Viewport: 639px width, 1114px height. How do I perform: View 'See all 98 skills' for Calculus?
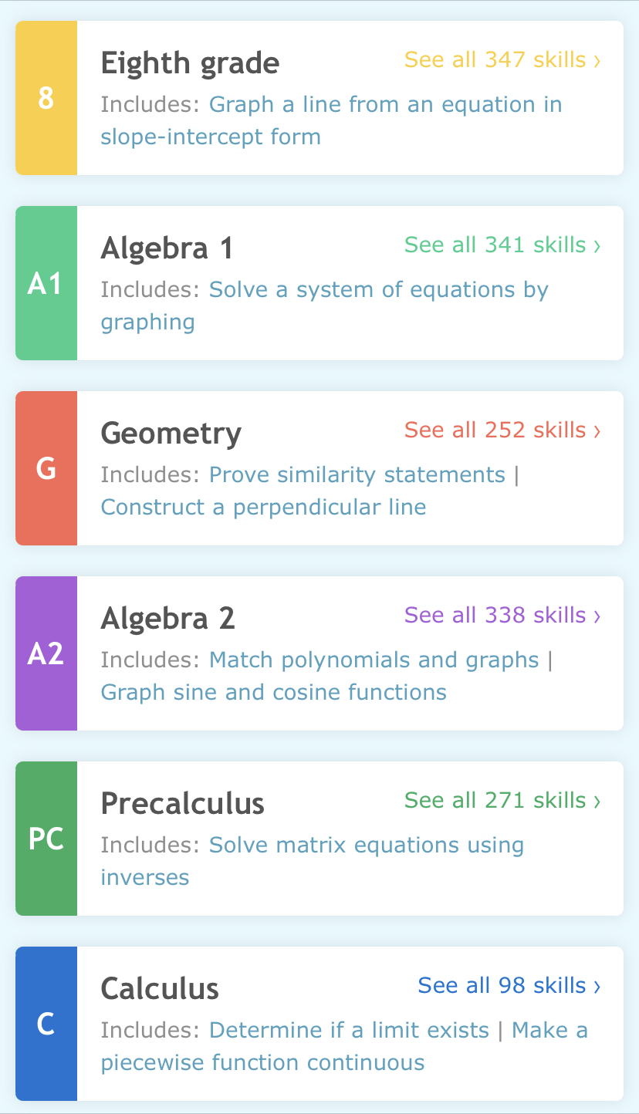click(509, 986)
